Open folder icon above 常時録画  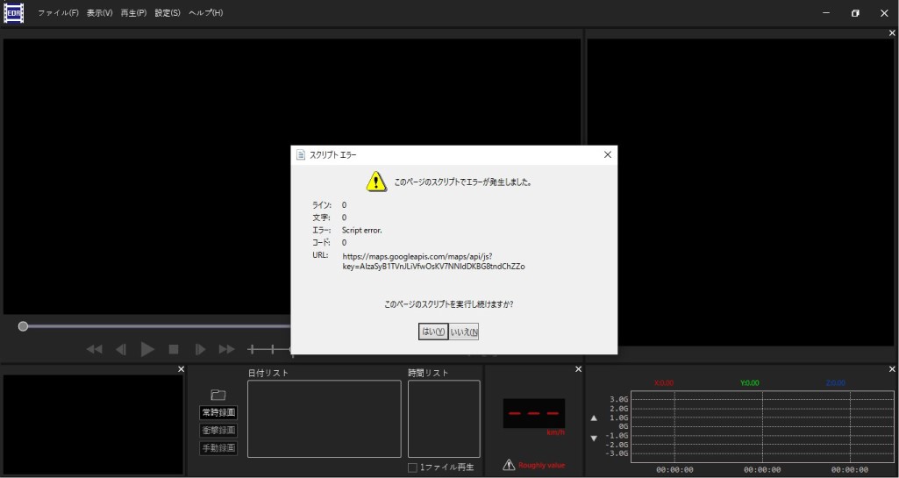[218, 395]
